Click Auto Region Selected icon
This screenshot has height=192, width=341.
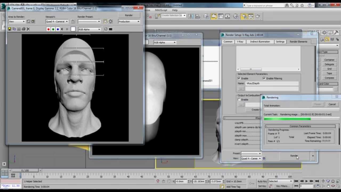click(33, 21)
